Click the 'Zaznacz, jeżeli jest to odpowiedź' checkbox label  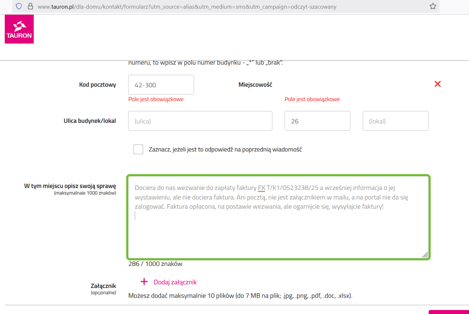click(225, 149)
